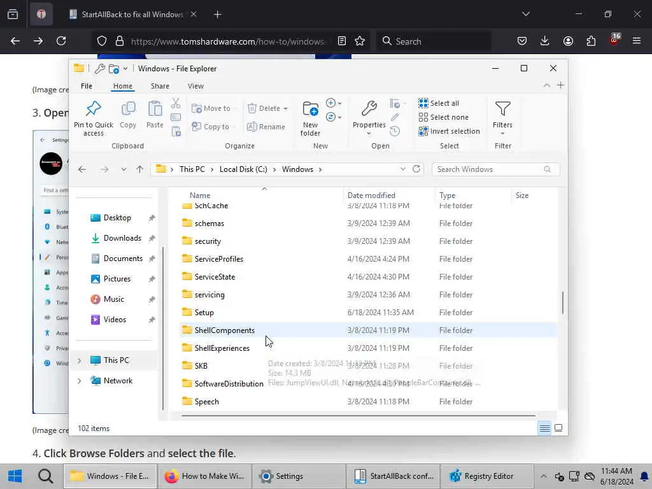Open Firefox extensions puzzle icon
The width and height of the screenshot is (652, 489).
click(591, 41)
